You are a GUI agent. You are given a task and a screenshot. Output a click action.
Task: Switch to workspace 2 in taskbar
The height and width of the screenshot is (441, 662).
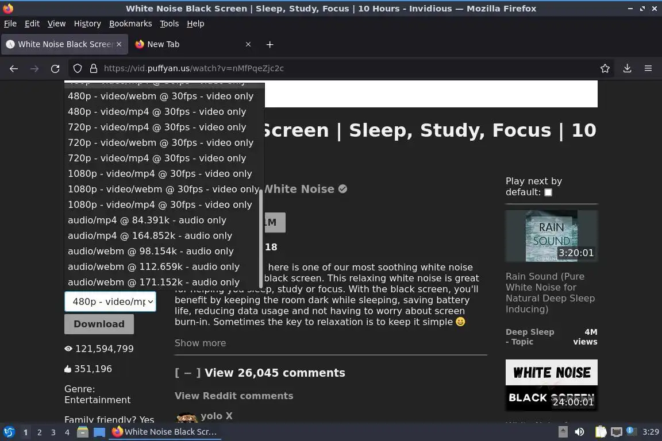(39, 432)
